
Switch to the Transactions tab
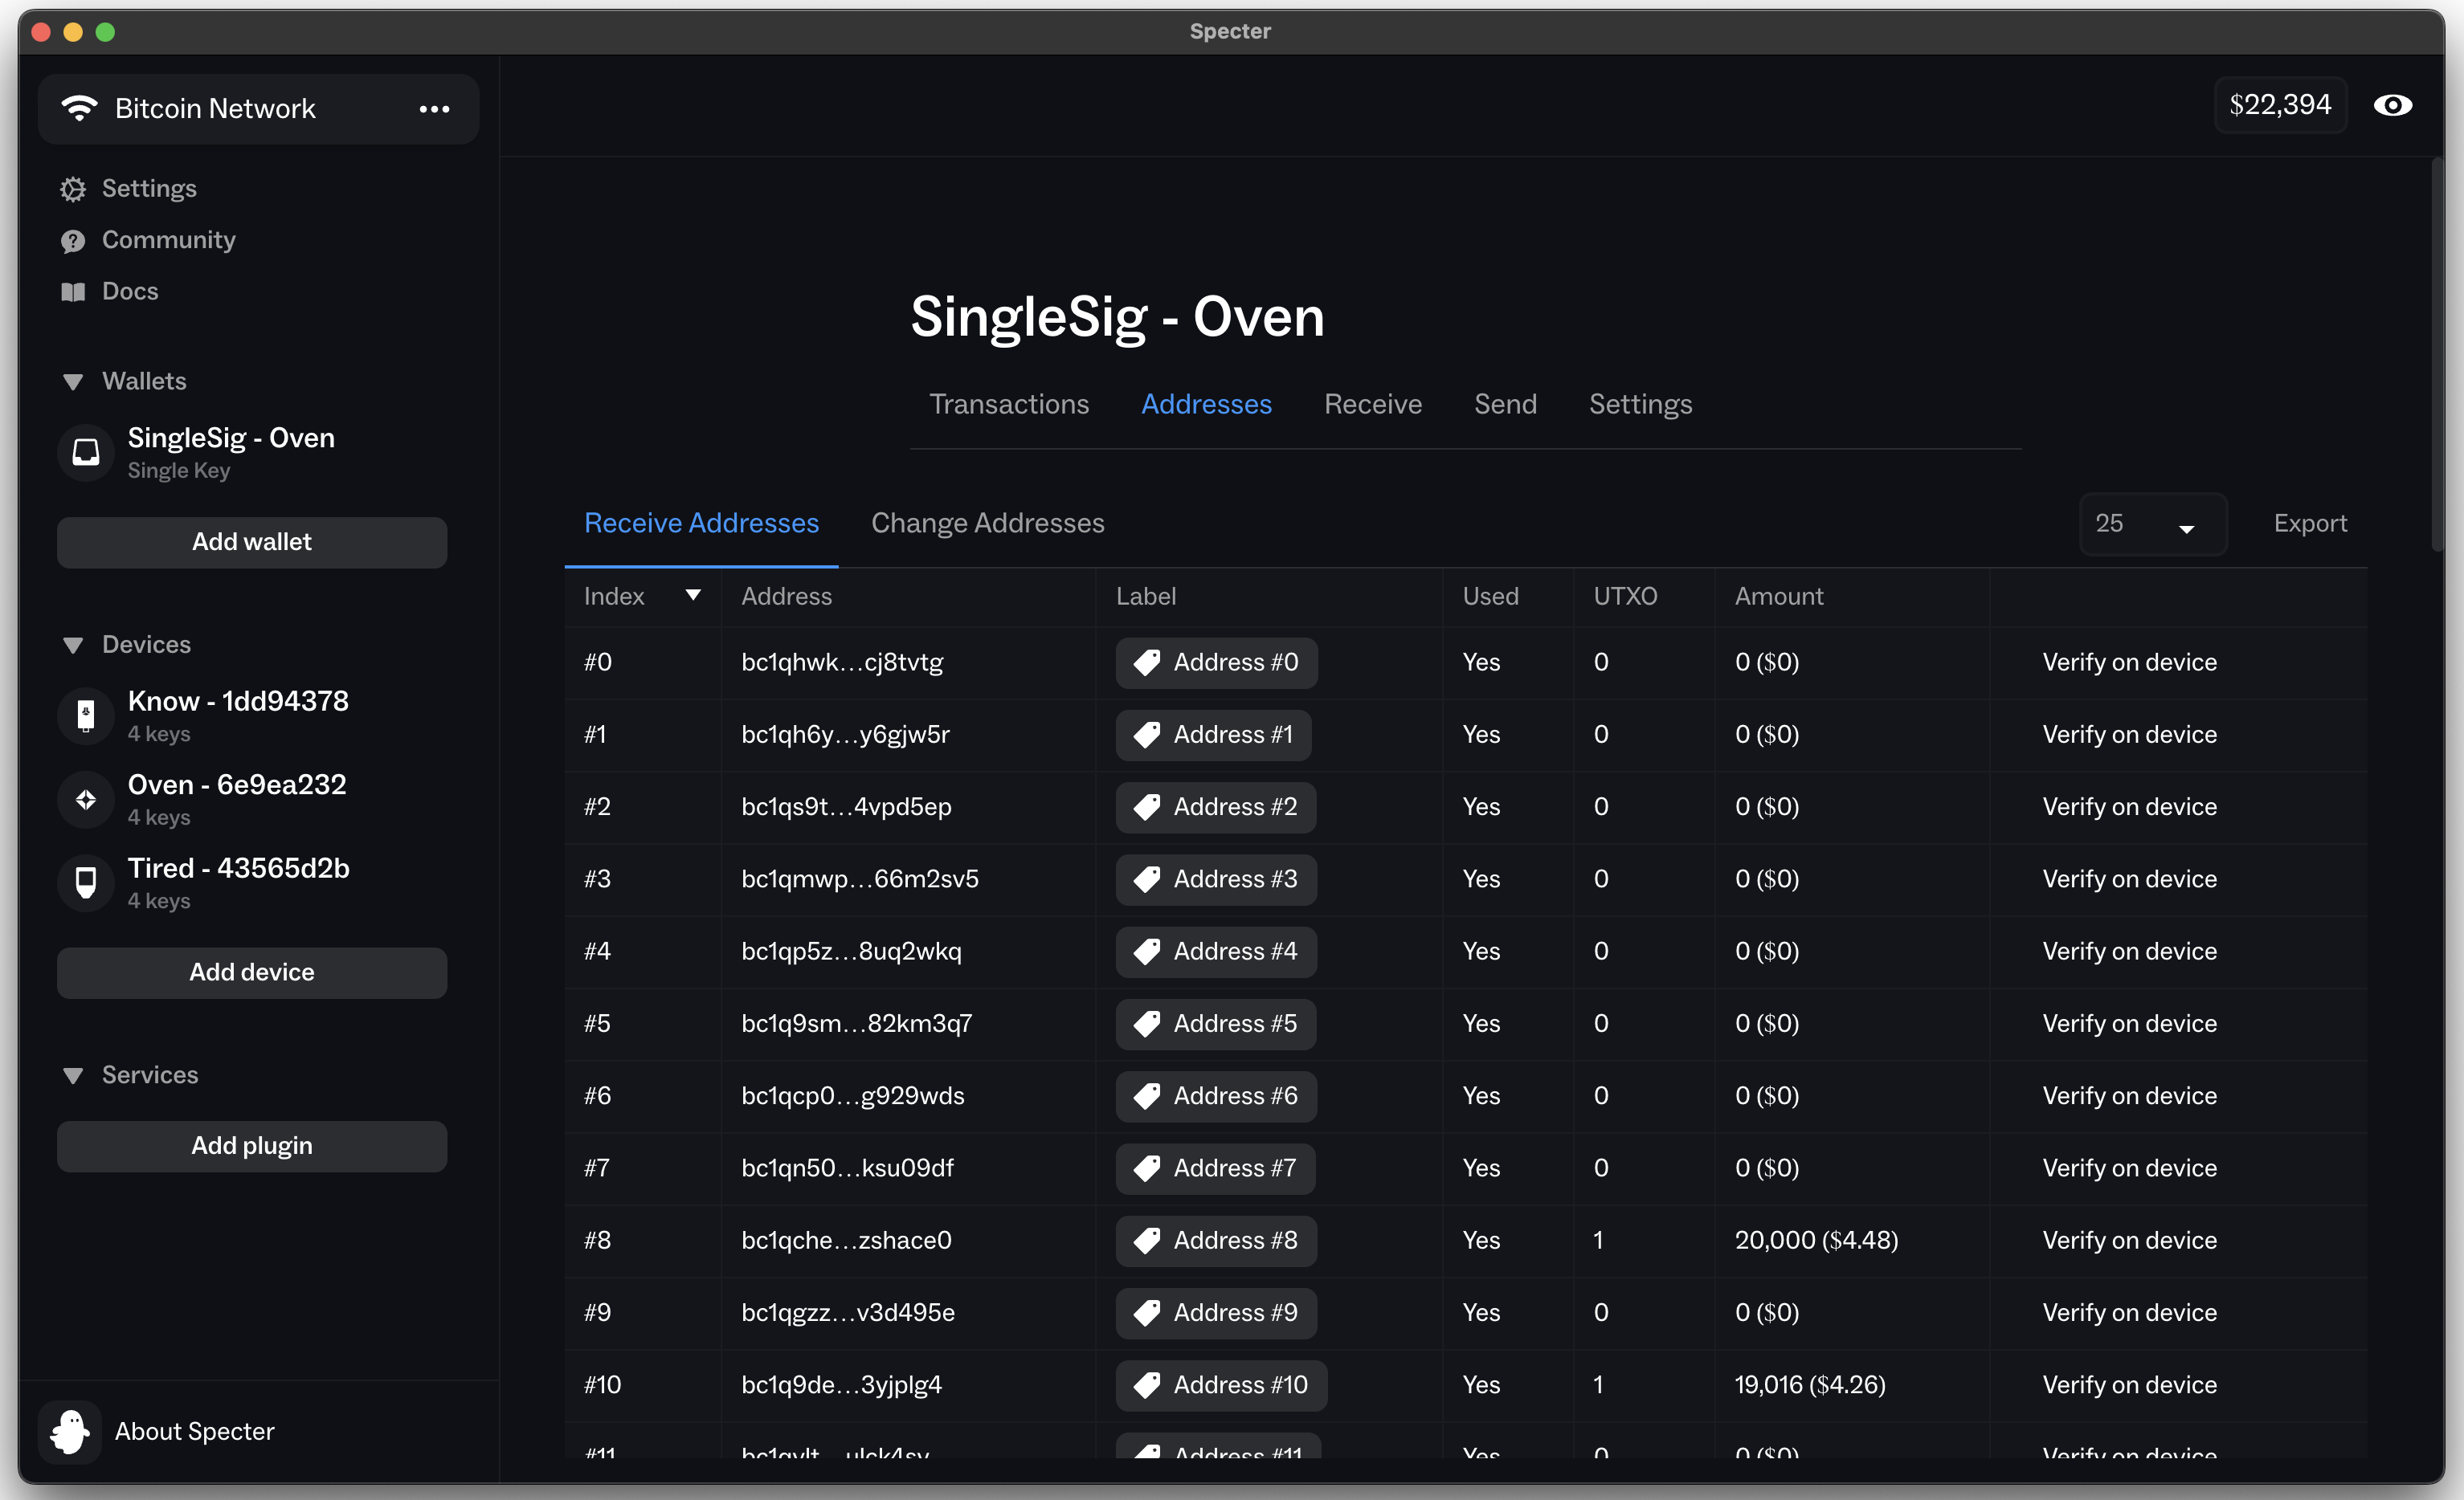tap(1009, 404)
